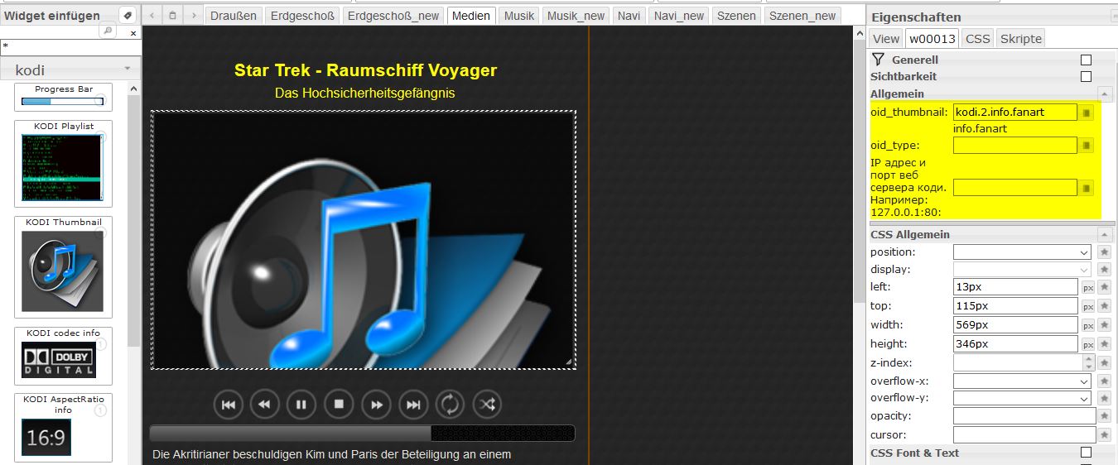This screenshot has height=465, width=1118.
Task: Switch to the Erdgeschoß_new tab
Action: (x=393, y=16)
